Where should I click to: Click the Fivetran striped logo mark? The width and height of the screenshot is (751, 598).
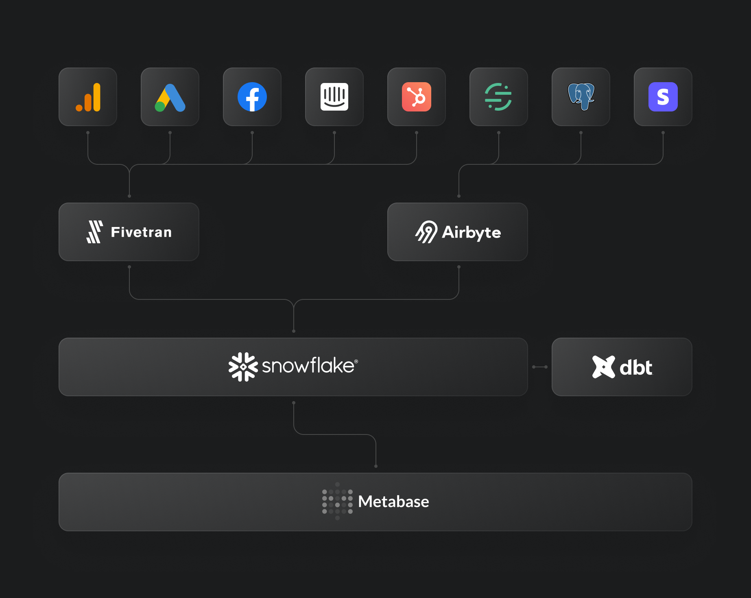(95, 232)
